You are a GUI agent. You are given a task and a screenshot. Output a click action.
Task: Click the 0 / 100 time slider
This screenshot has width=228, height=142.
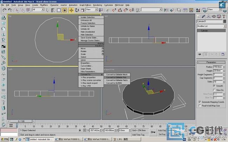click(x=21, y=121)
